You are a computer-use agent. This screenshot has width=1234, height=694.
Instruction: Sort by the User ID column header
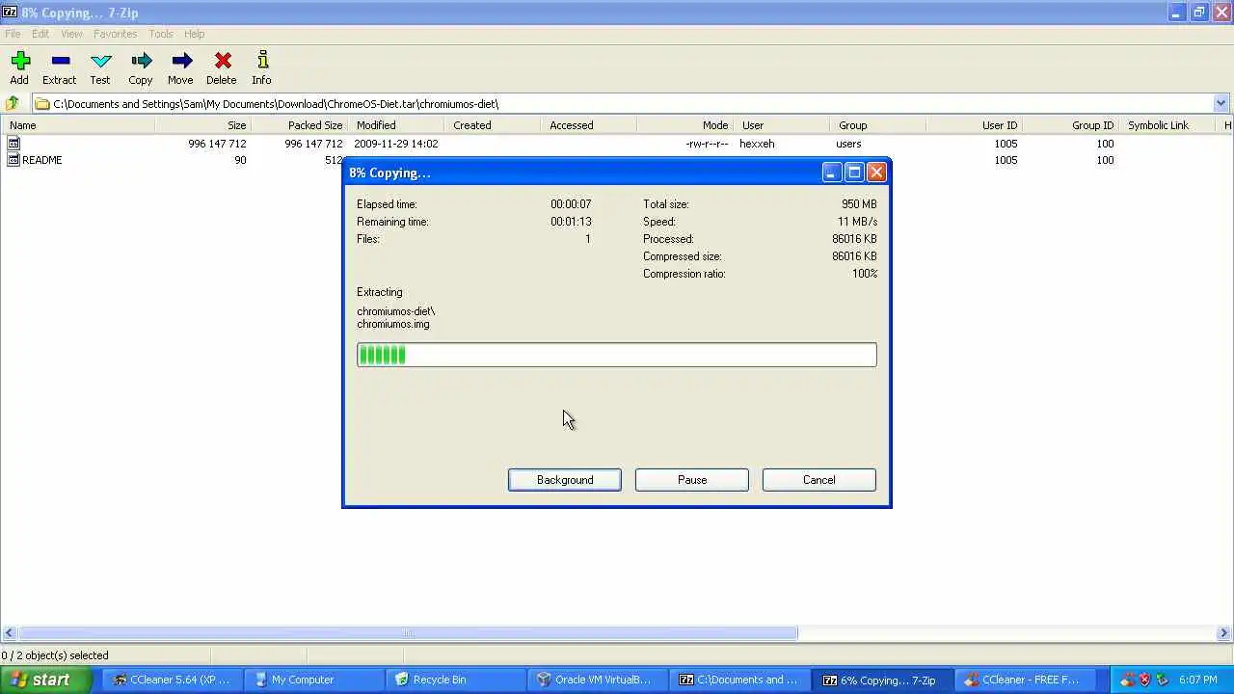pyautogui.click(x=974, y=125)
